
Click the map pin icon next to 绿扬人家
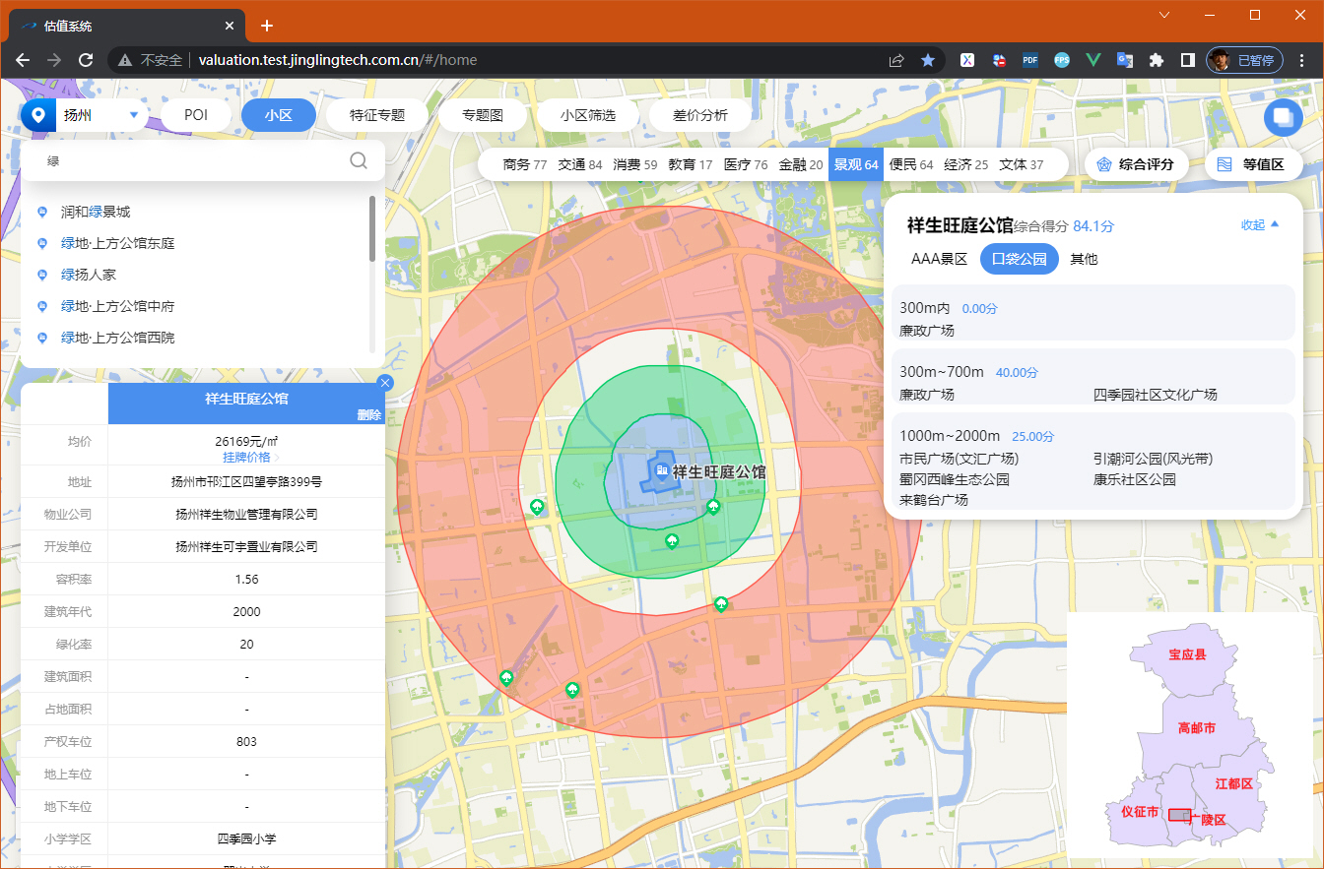(x=40, y=275)
